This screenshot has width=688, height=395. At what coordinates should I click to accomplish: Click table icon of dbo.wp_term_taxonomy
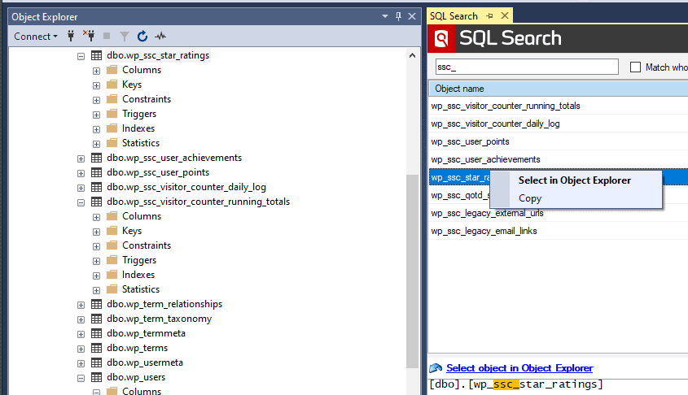(97, 319)
